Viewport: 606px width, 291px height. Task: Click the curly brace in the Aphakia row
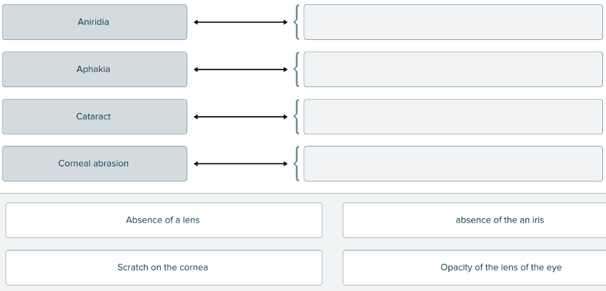296,70
